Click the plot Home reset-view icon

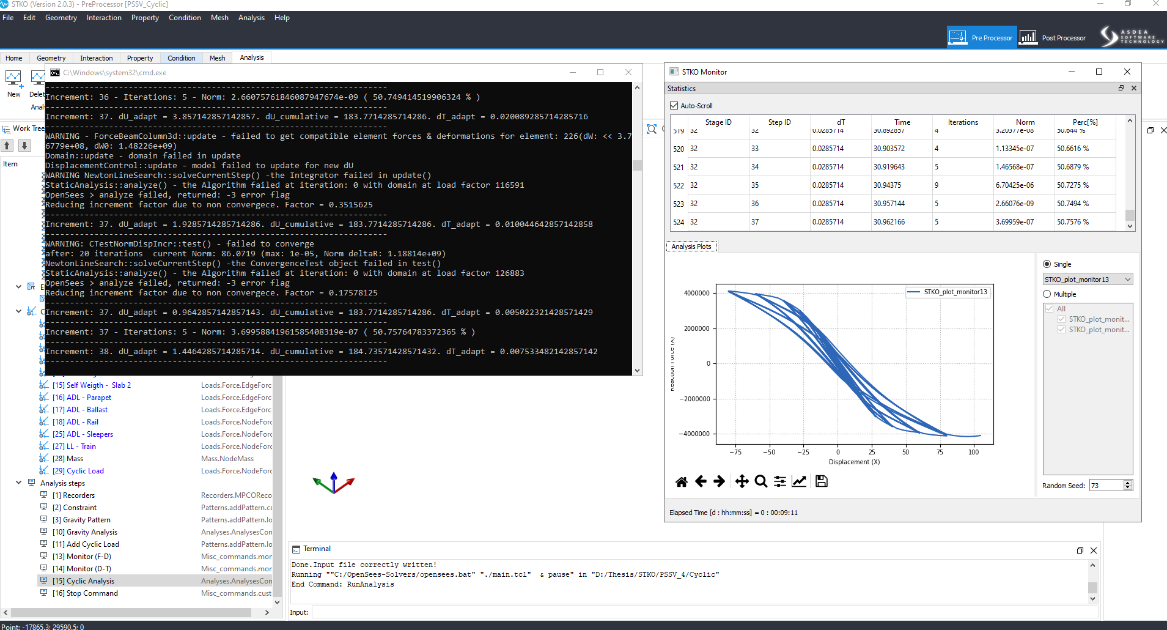click(x=681, y=481)
